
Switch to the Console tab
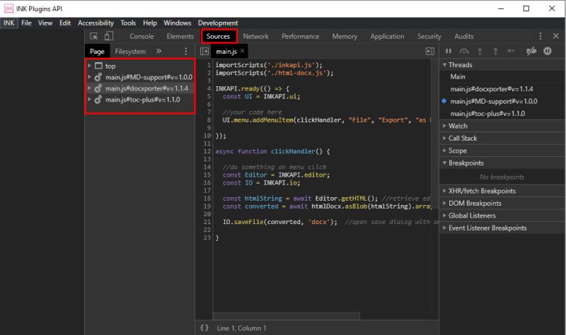(x=141, y=37)
